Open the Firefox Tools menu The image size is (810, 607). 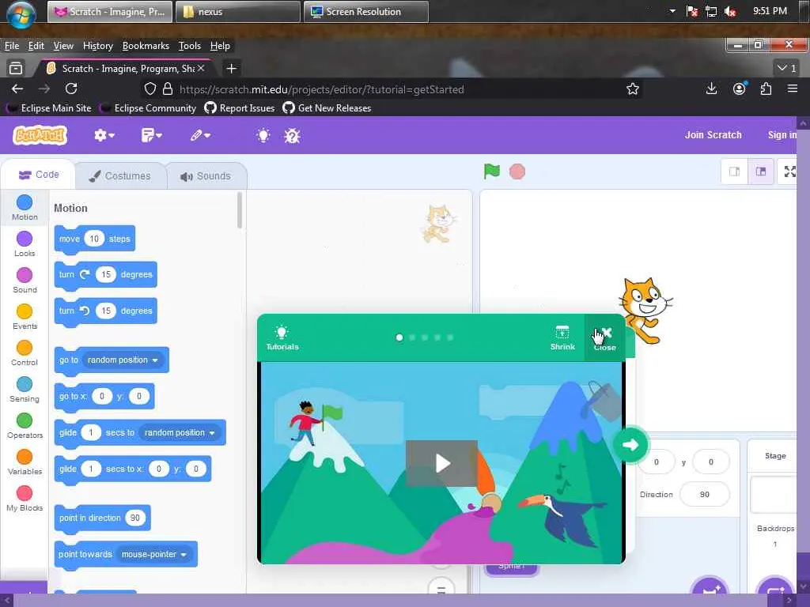pos(190,45)
